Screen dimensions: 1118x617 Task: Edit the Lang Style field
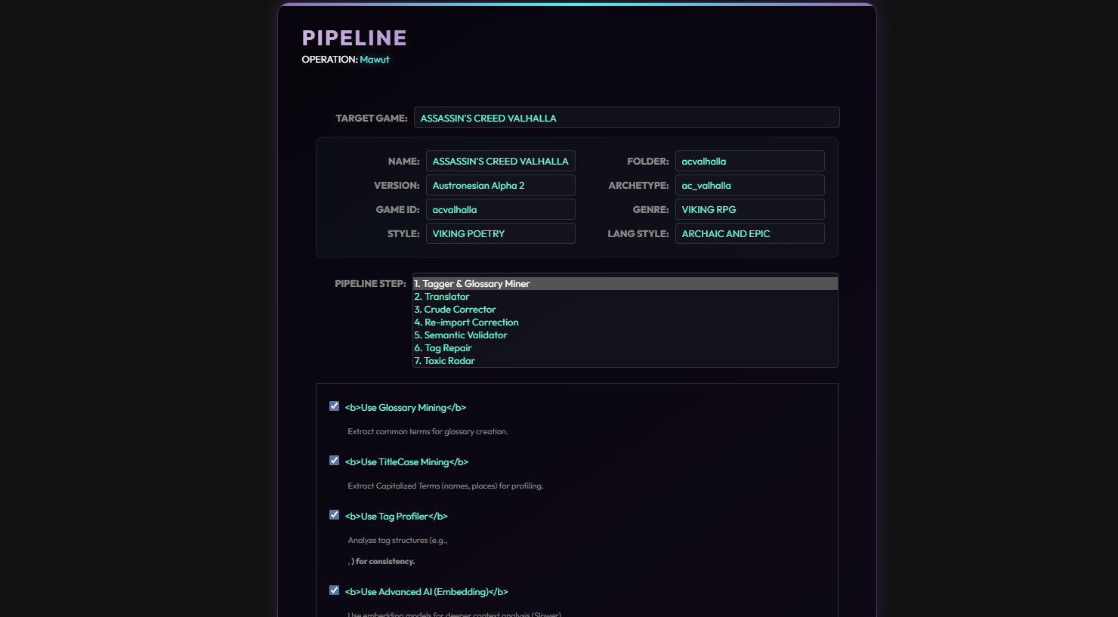749,233
